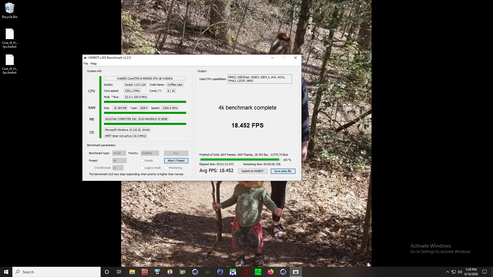
Task: Open the green 2^p-1 Prime icon
Action: tap(258, 272)
